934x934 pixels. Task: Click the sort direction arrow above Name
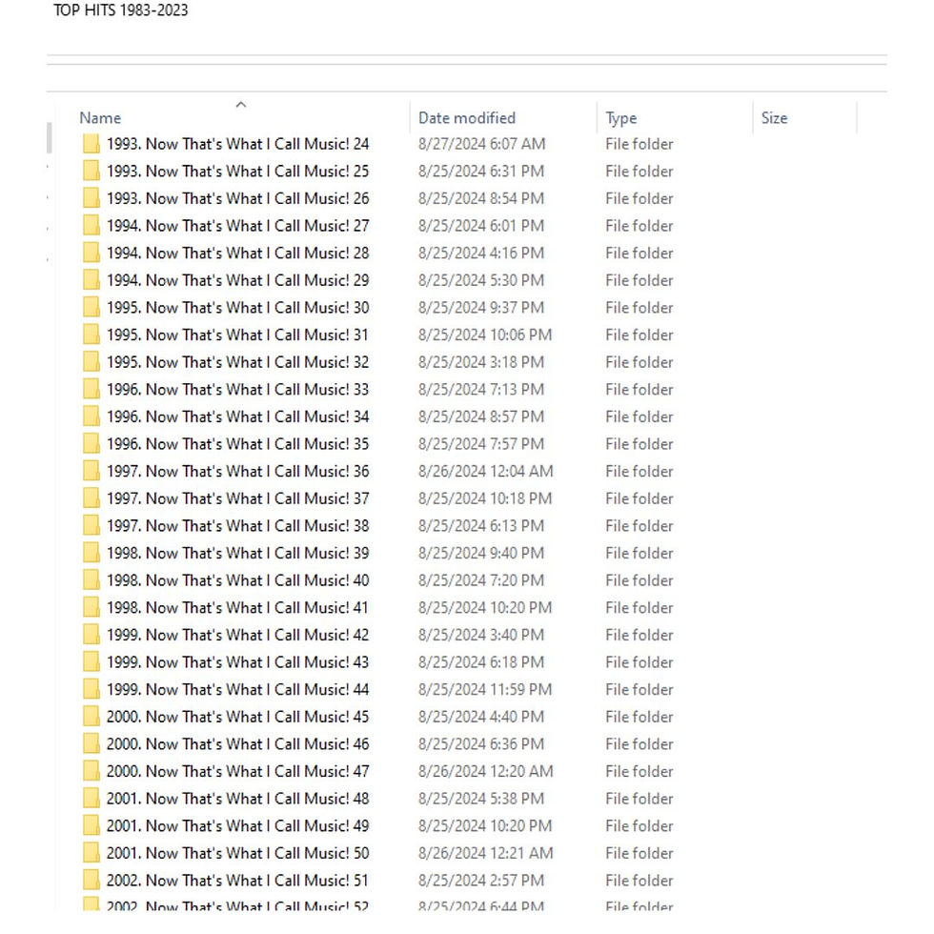240,105
